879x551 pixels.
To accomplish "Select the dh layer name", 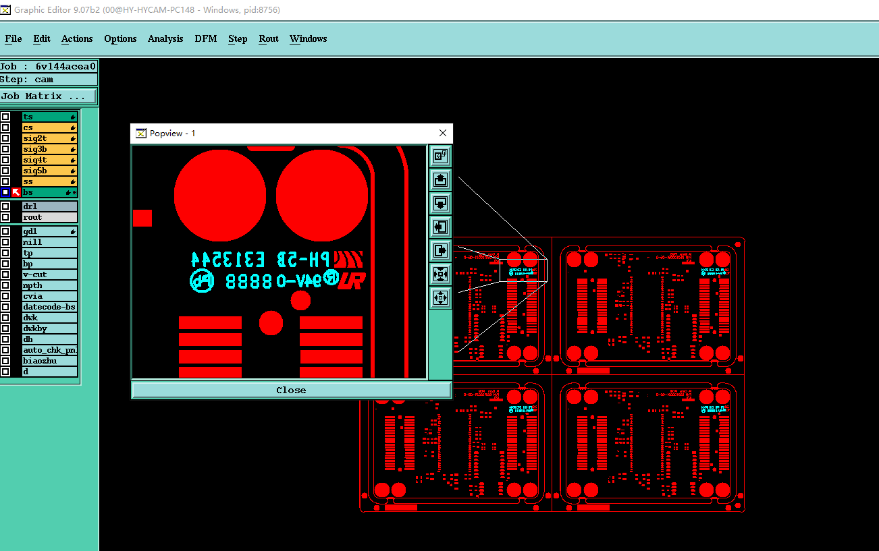I will coord(50,339).
